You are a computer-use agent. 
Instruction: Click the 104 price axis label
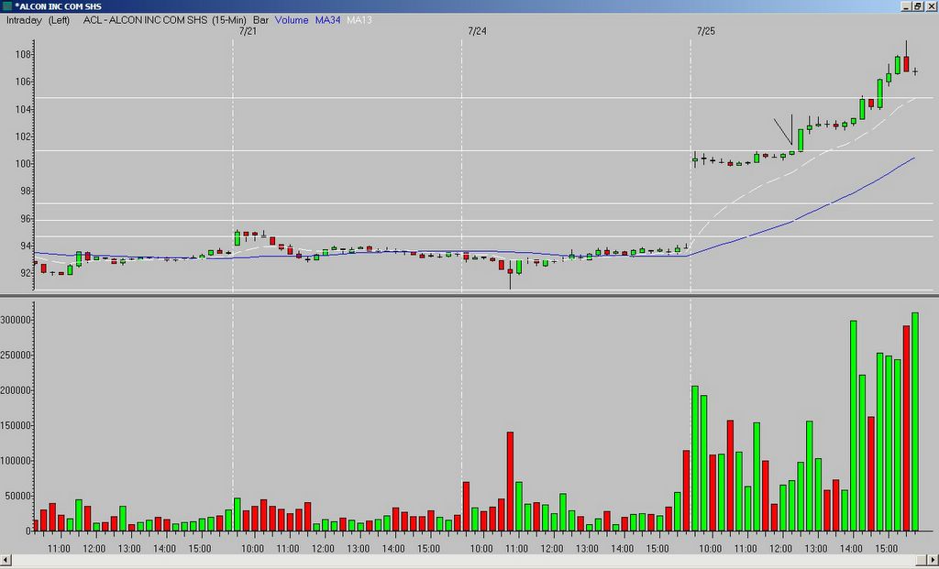click(23, 109)
